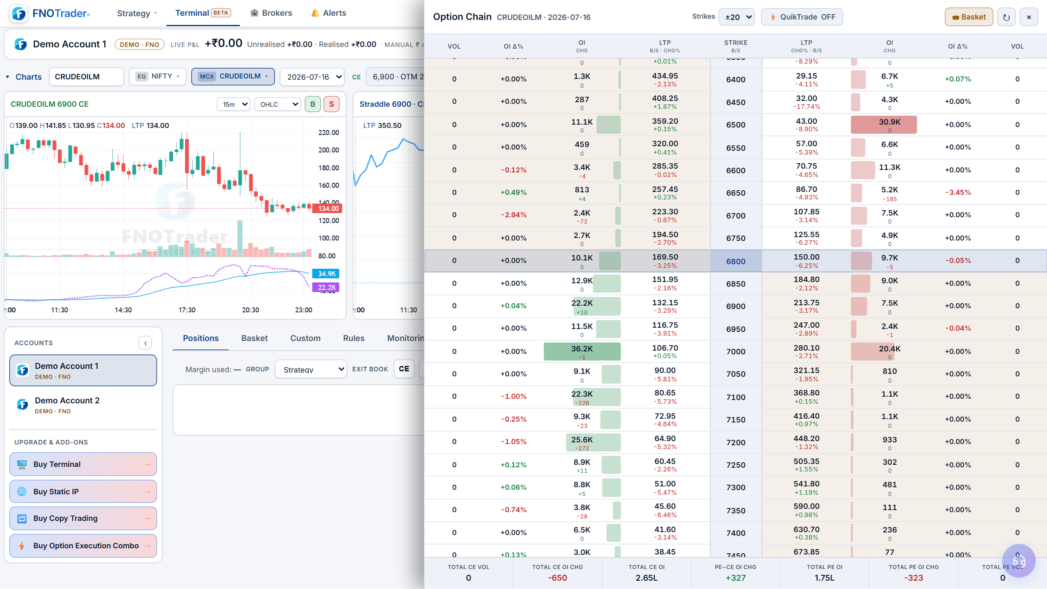Screen dimensions: 1047x589
Task: Open the 15m timeframe dropdown
Action: tap(234, 104)
